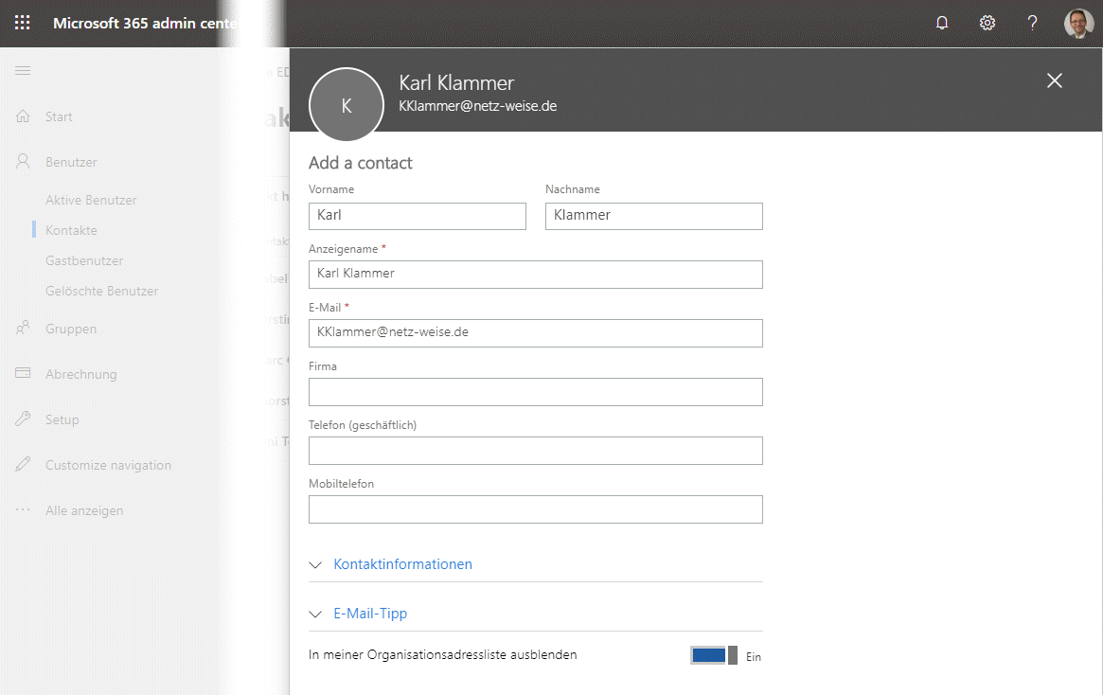Close the Karl Klammer contact panel

click(1054, 80)
